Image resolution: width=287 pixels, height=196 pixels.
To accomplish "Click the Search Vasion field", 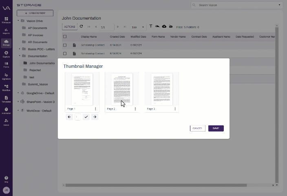I will point(237,5).
